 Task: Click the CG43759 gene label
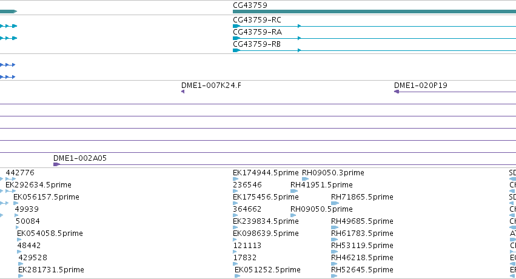pyautogui.click(x=250, y=5)
